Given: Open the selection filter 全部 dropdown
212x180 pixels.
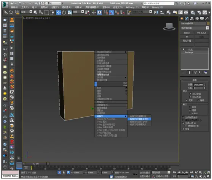Looking at the screenshot, I should [x=27, y=12].
